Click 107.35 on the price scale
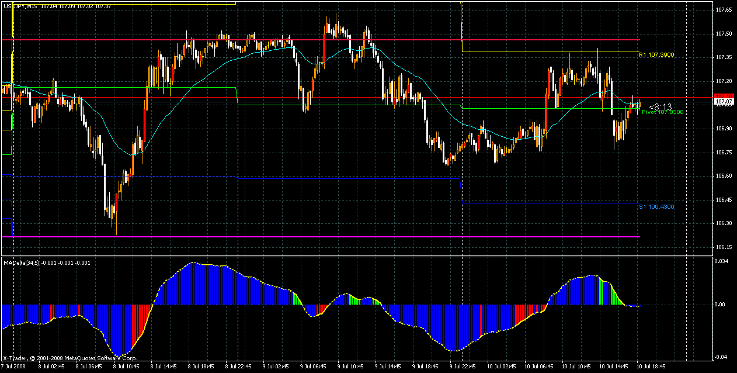737x373 pixels. click(x=724, y=57)
